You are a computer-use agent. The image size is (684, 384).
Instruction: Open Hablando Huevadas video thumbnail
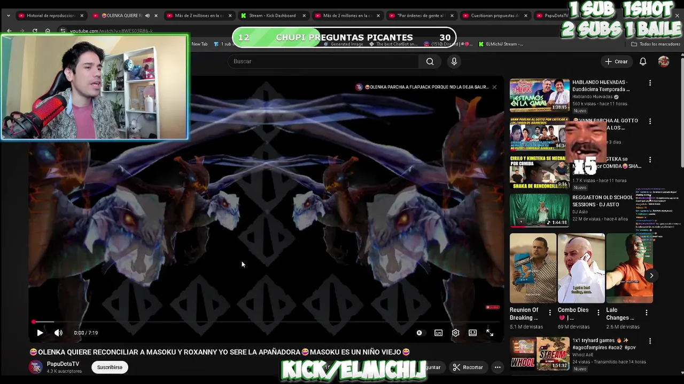pyautogui.click(x=539, y=95)
